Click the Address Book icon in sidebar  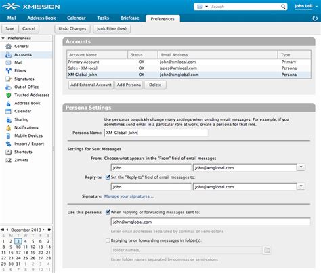(8, 104)
